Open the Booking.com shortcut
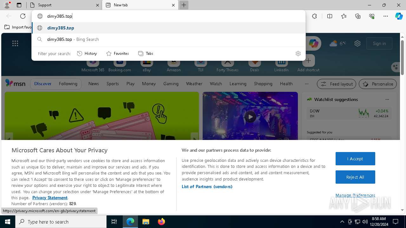This screenshot has width=406, height=228. coord(120,65)
